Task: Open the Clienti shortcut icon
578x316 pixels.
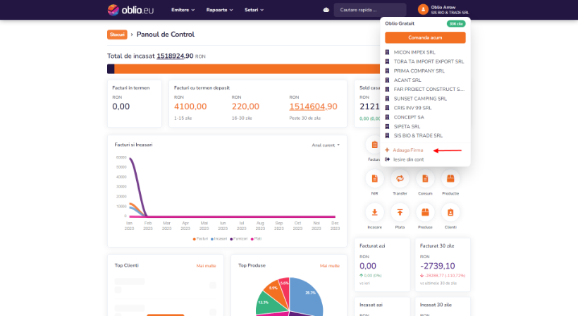Action: 450,212
